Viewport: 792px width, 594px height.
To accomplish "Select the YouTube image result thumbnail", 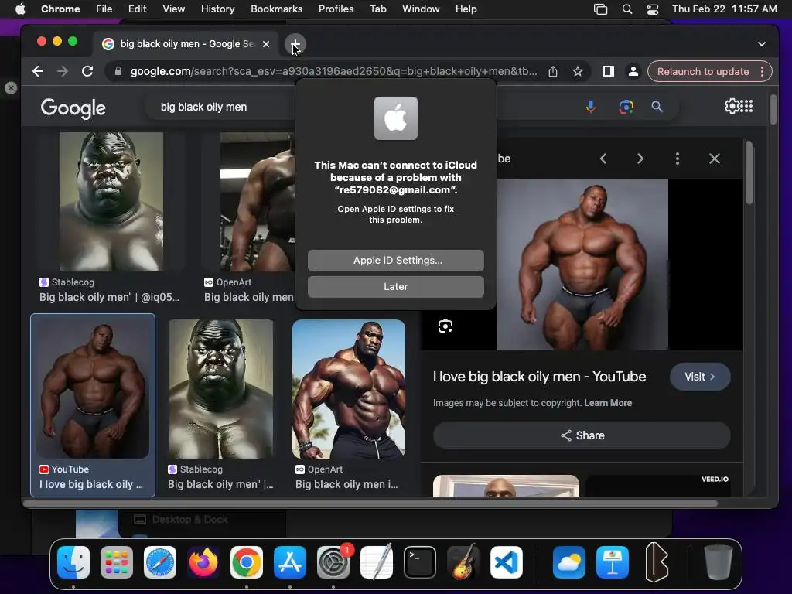I will (93, 389).
